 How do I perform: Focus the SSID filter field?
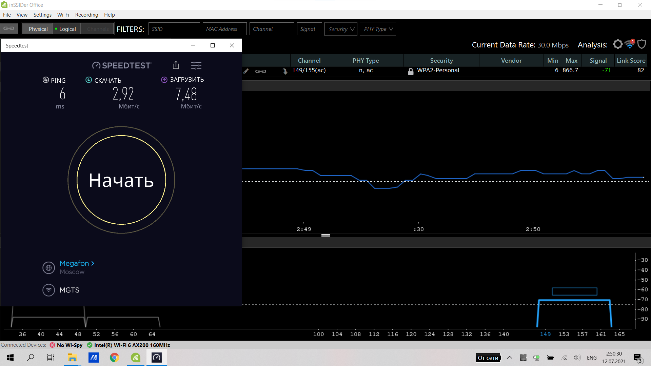174,29
